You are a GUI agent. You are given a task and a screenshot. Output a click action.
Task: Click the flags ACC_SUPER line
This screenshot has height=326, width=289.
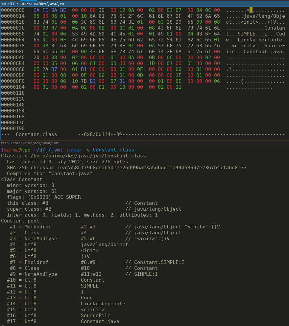pos(44,197)
